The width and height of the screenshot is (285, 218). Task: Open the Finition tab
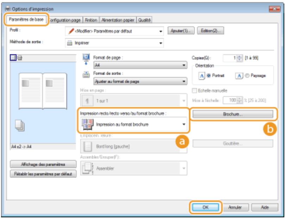pyautogui.click(x=91, y=20)
